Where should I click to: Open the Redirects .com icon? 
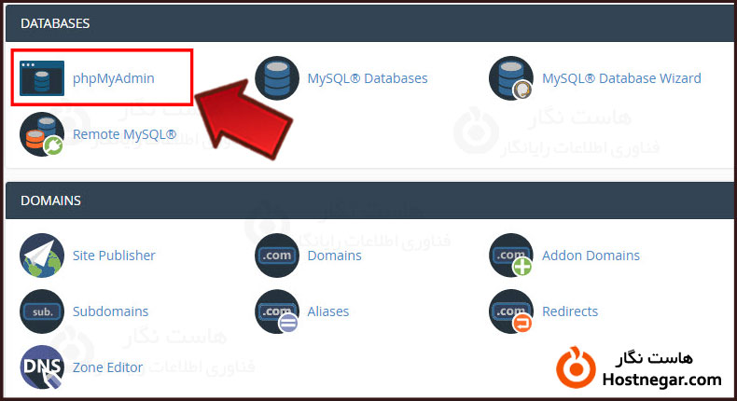(x=511, y=311)
